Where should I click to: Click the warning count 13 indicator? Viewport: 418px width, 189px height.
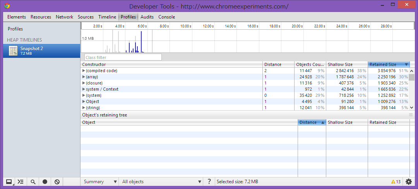point(396,182)
